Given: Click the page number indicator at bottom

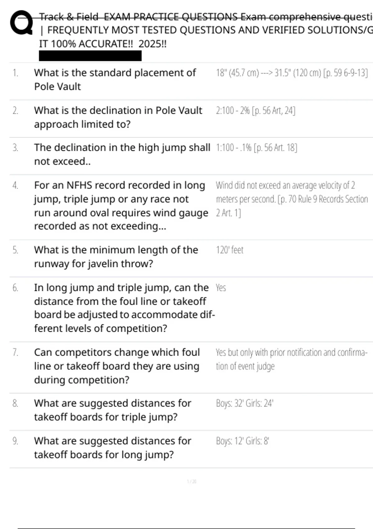Looking at the screenshot, I should click(191, 482).
